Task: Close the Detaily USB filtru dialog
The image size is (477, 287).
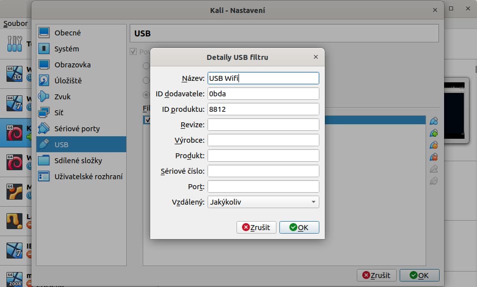Action: pos(316,57)
